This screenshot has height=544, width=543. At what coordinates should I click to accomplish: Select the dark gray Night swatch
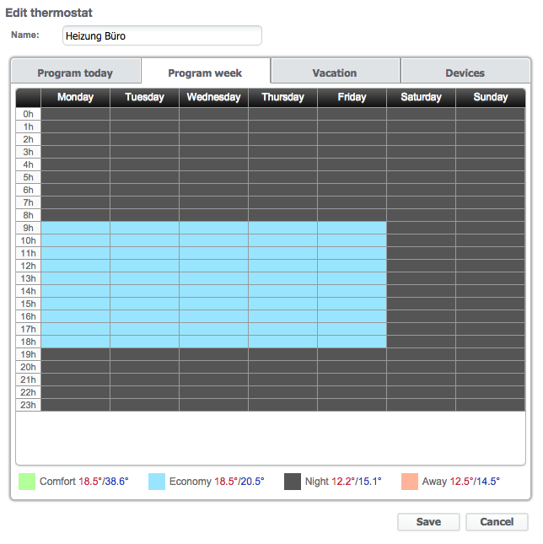click(293, 482)
